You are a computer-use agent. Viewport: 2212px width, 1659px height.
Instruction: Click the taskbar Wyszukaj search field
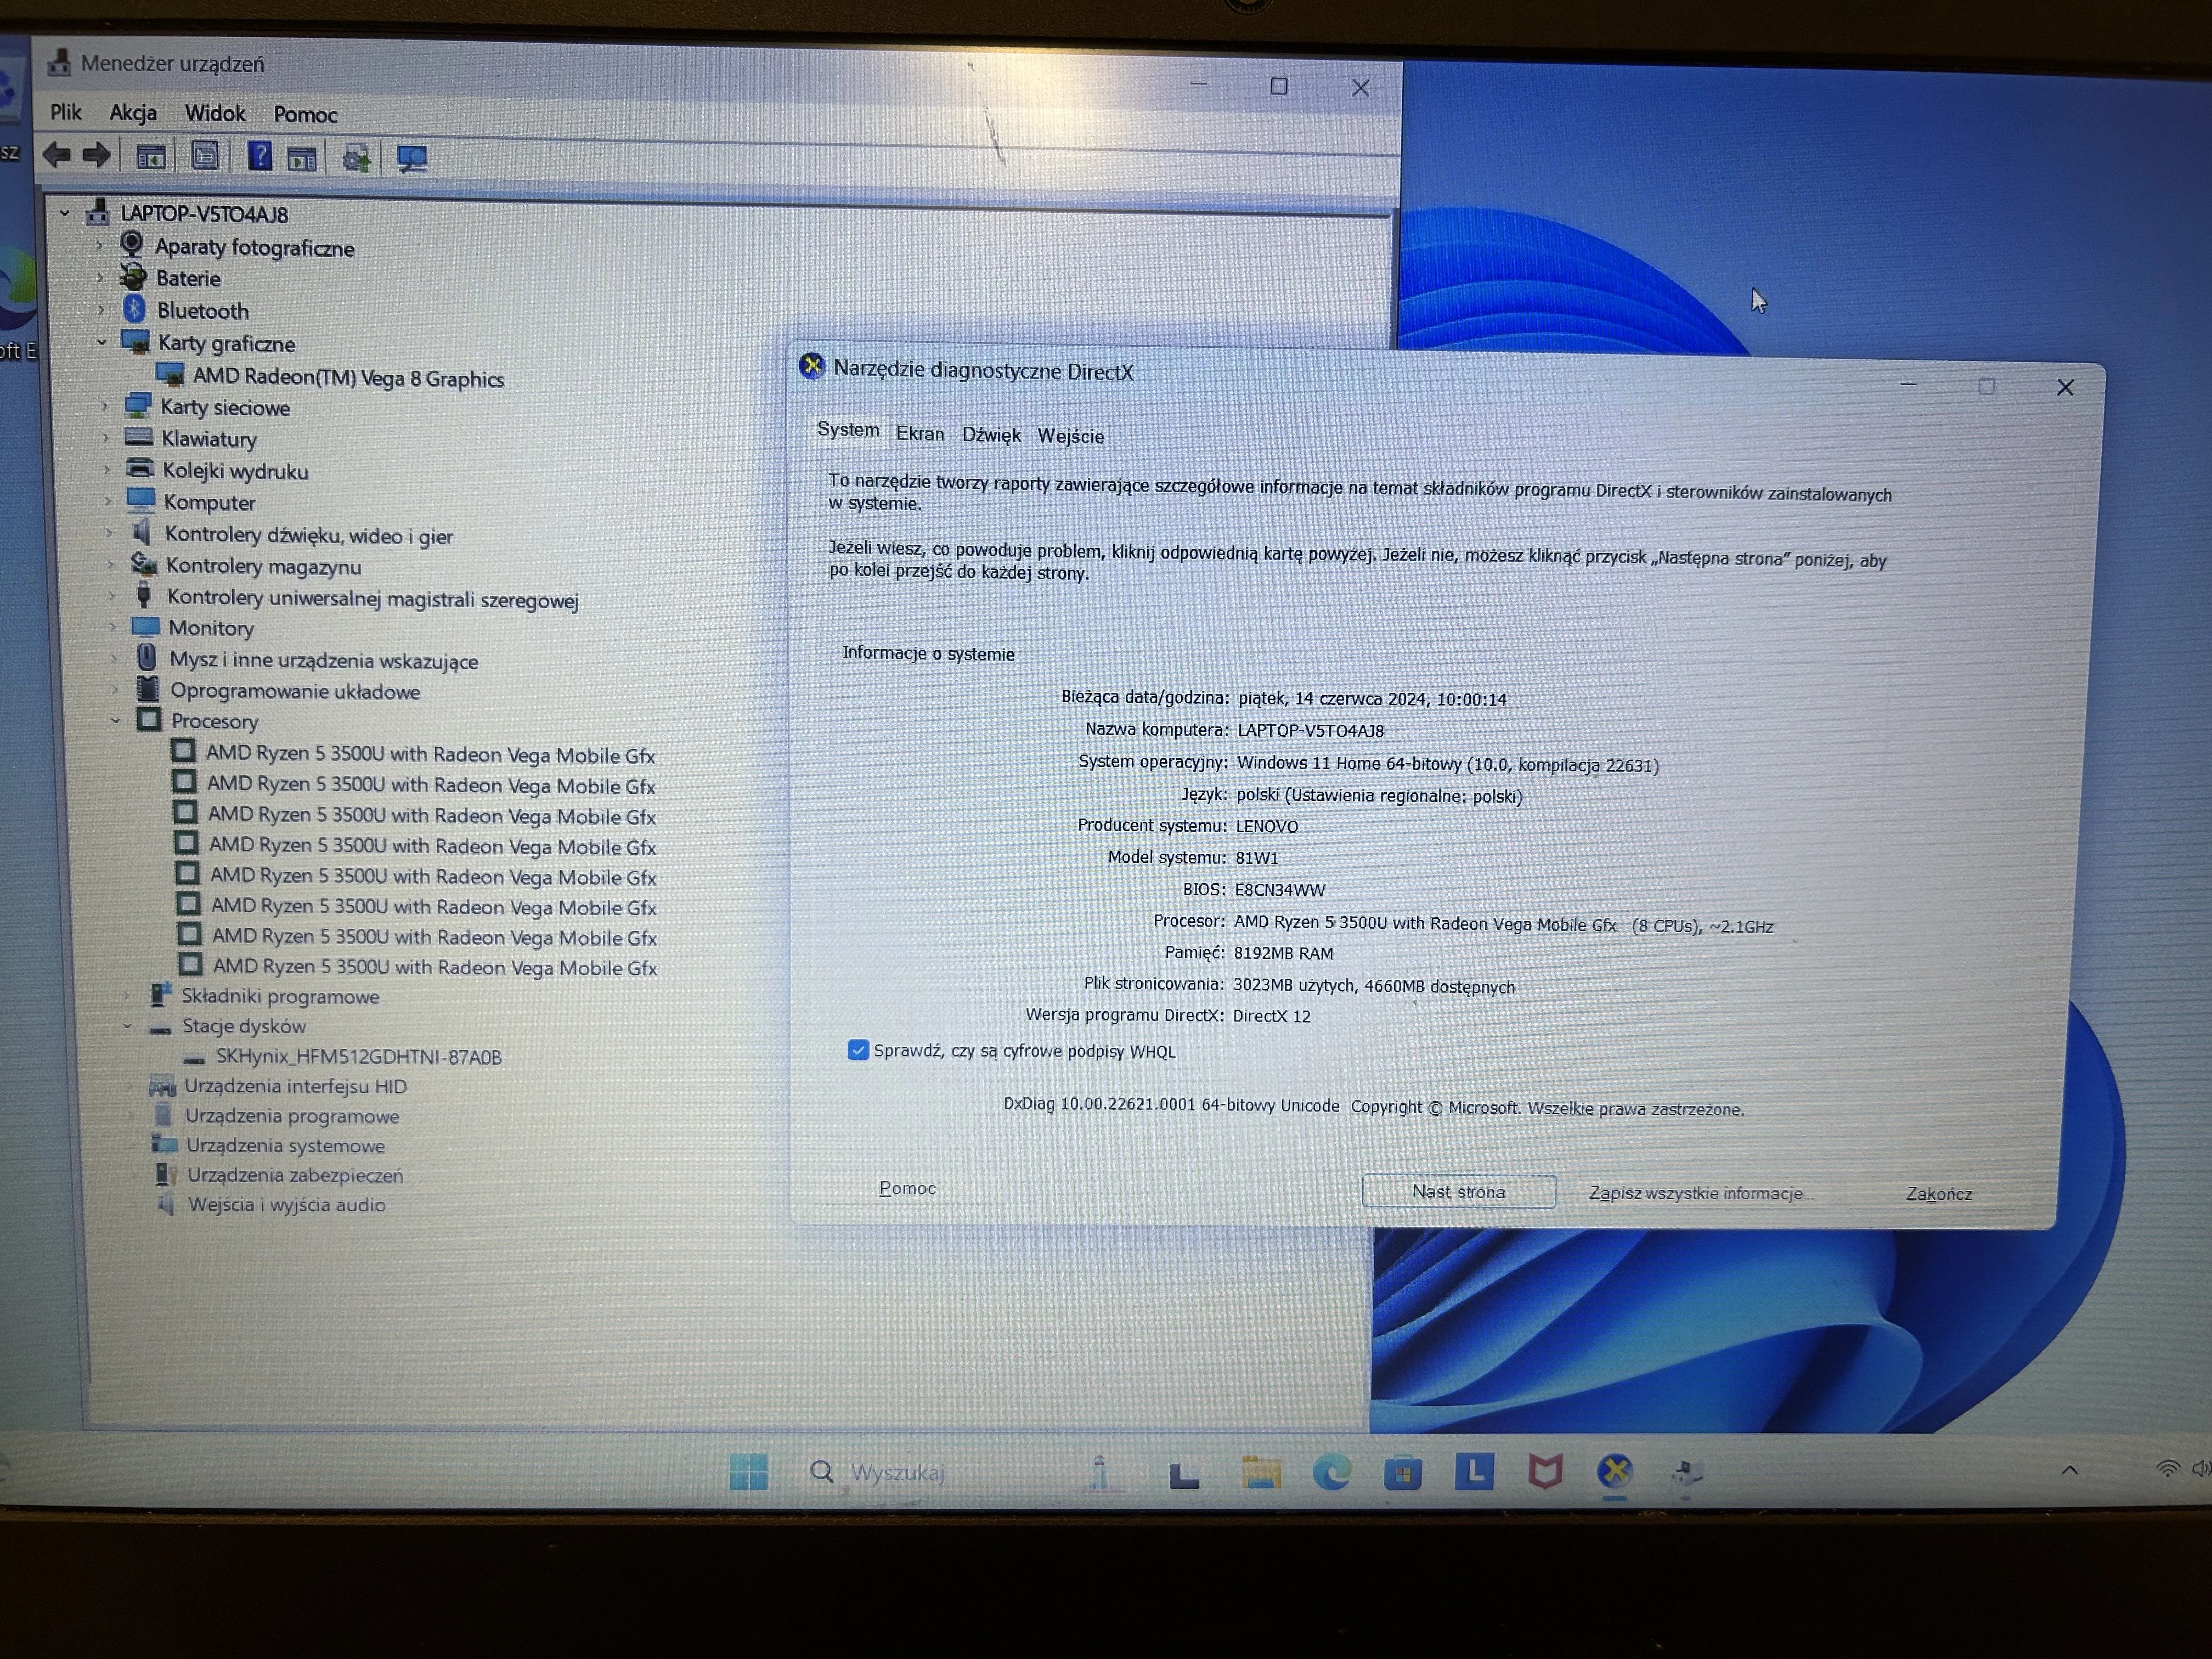(x=897, y=1472)
